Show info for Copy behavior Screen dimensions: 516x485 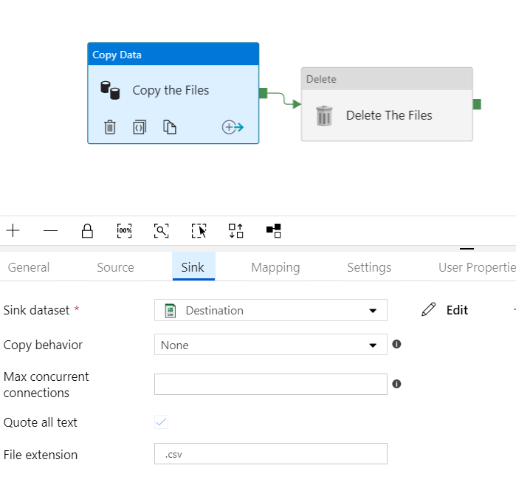[x=396, y=344]
